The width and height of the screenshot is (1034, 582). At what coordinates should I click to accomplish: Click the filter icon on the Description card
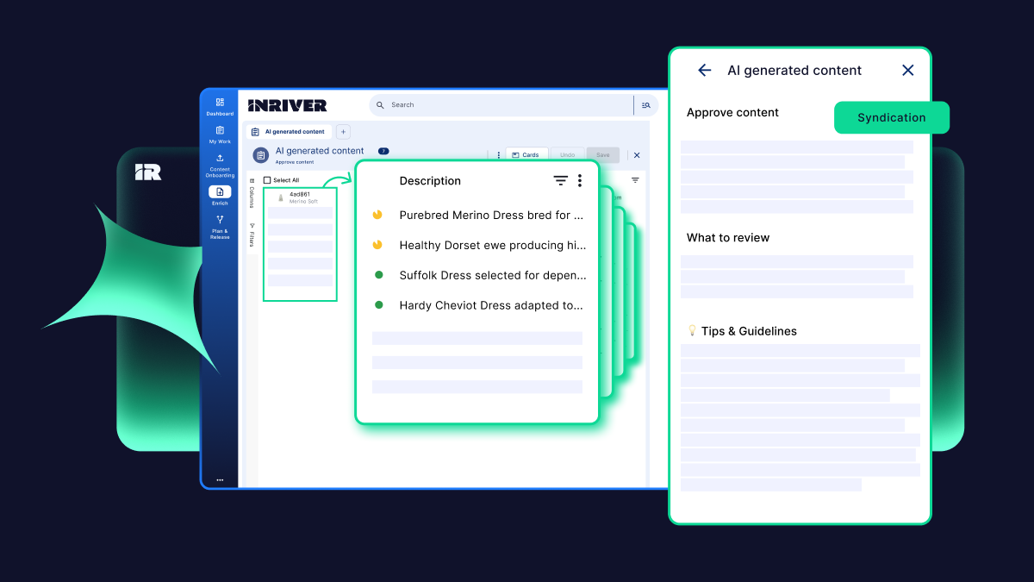(x=560, y=180)
